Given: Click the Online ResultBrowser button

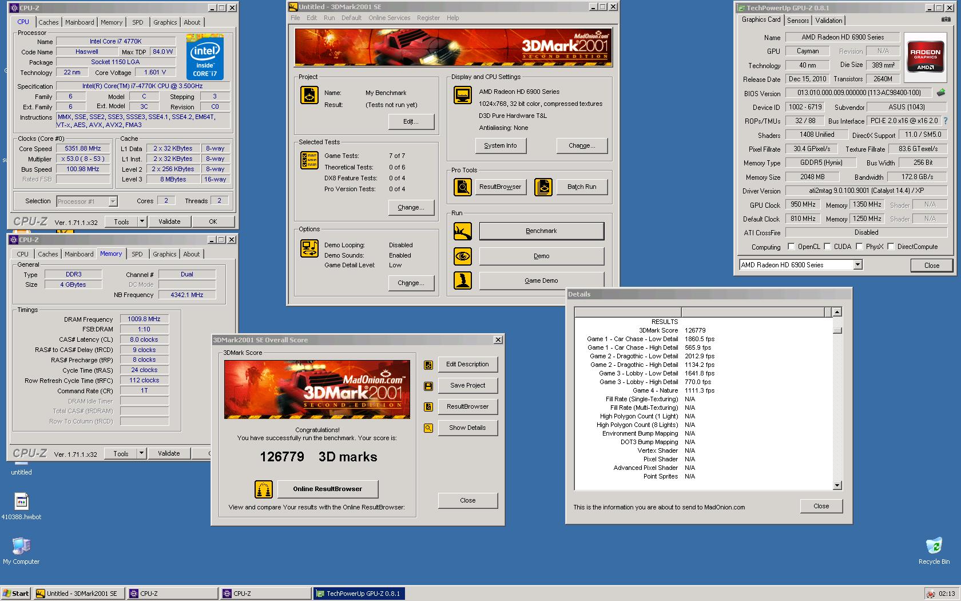Looking at the screenshot, I should tap(327, 489).
